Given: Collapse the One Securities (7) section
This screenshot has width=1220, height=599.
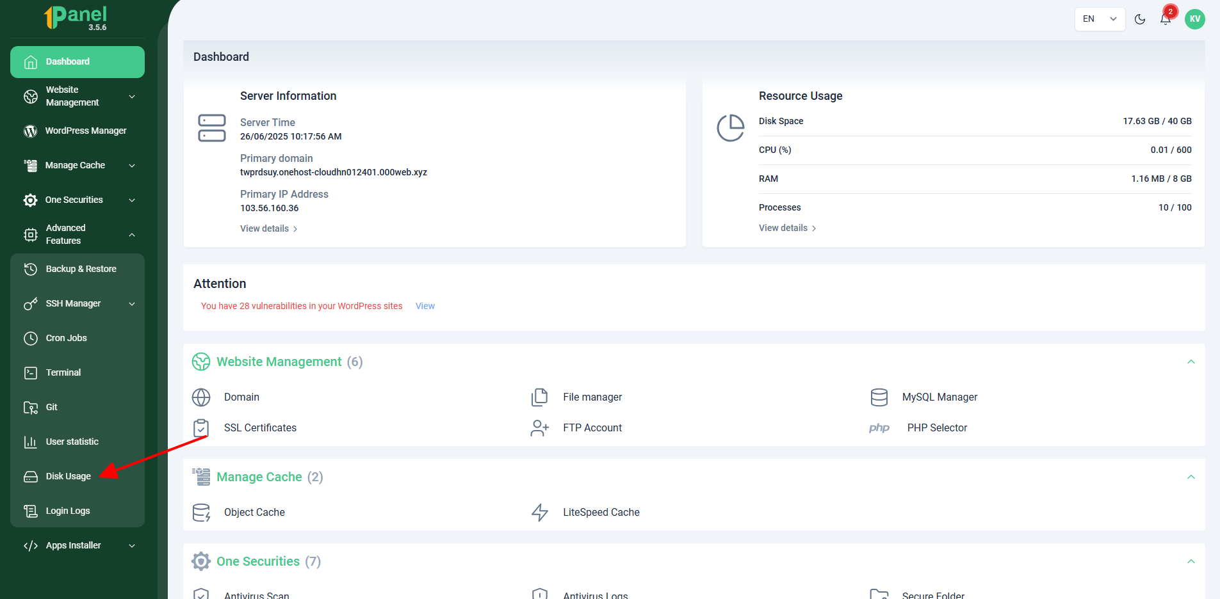Looking at the screenshot, I should point(1191,562).
